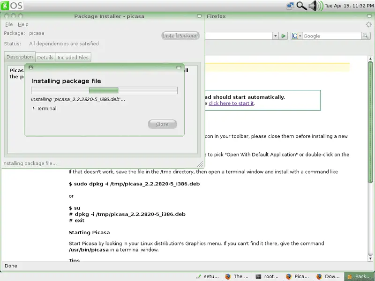The image size is (375, 281).
Task: Click the Firefox scrollbar up arrow
Action: coord(370,59)
